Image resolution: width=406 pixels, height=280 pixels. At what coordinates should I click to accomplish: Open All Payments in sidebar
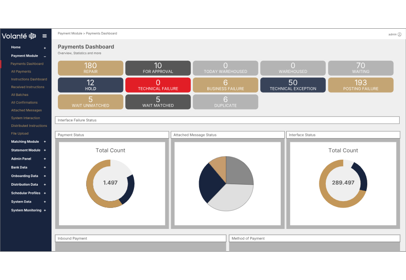point(21,72)
